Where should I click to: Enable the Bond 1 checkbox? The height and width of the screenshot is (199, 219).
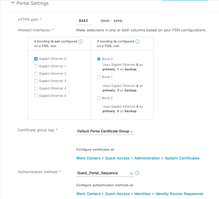pos(99,77)
